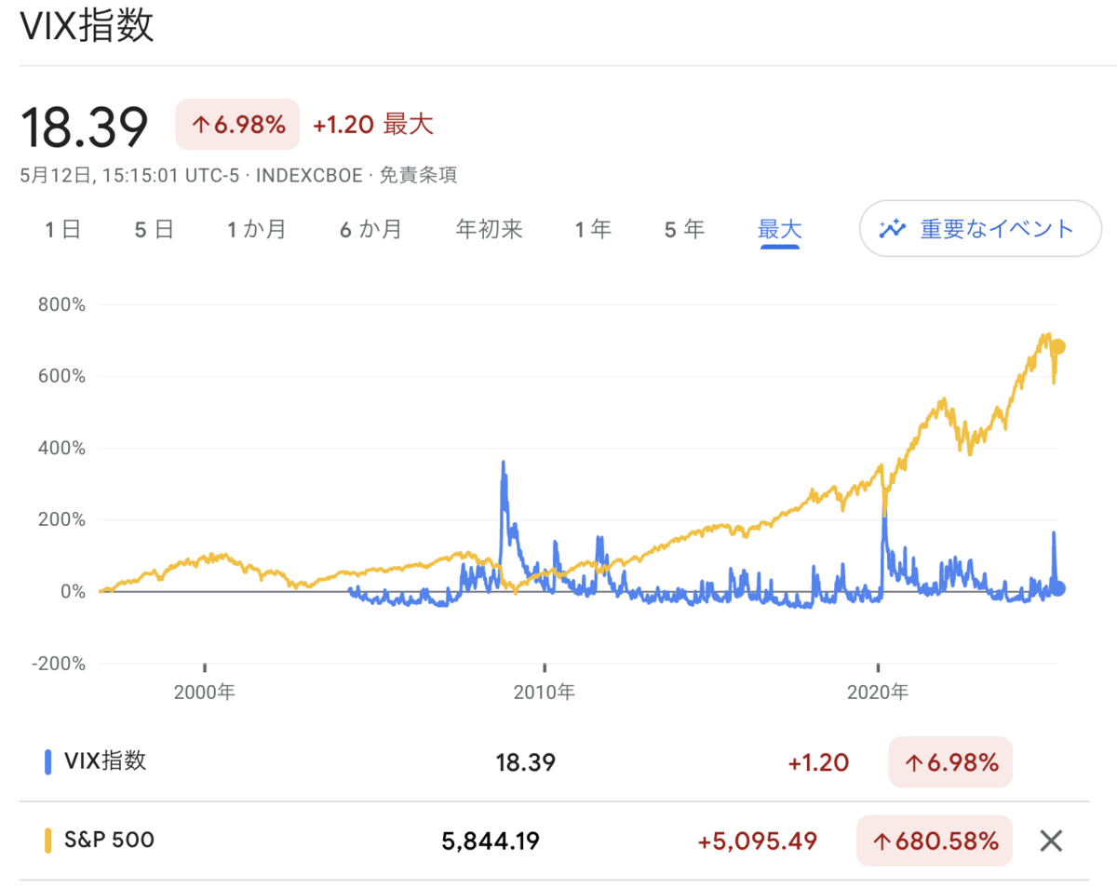This screenshot has width=1117, height=888.
Task: Click the VIX指数 legend row label
Action: tap(105, 760)
